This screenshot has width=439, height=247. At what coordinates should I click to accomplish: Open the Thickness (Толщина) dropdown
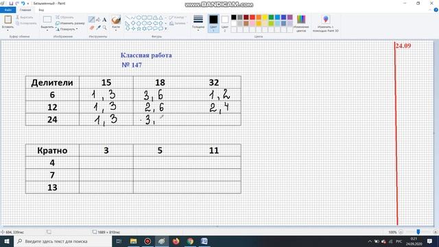point(198,23)
